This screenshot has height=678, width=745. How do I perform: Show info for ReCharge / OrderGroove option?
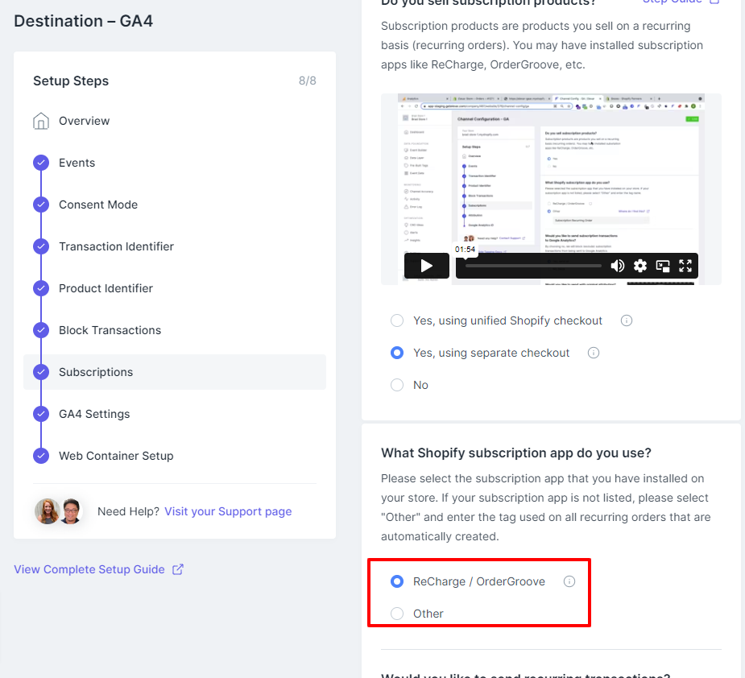[x=569, y=581]
